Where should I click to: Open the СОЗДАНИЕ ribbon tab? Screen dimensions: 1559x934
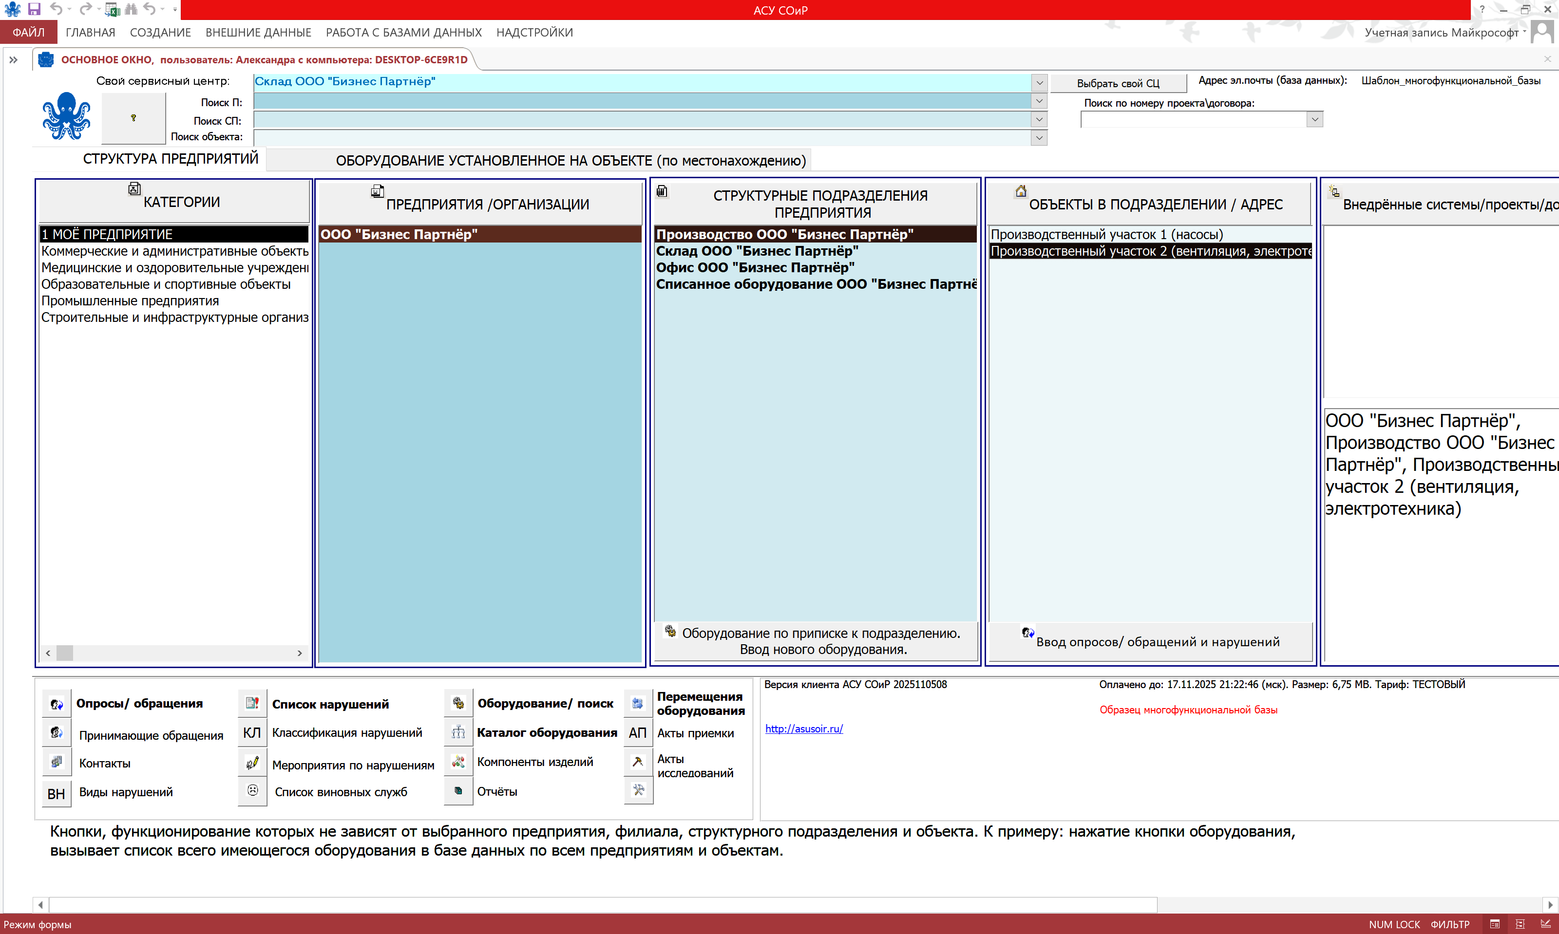[x=160, y=32]
